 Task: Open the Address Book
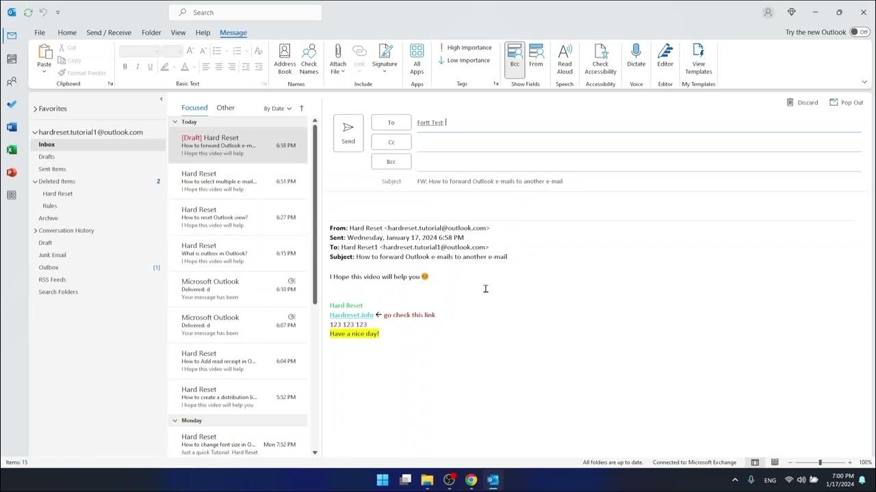tap(284, 59)
